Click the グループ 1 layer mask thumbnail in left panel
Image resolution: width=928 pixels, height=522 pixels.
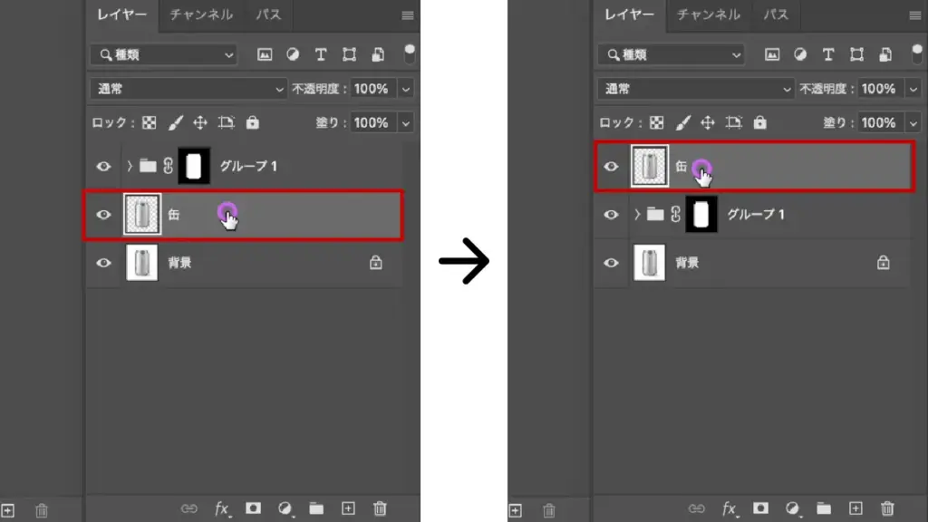[194, 166]
